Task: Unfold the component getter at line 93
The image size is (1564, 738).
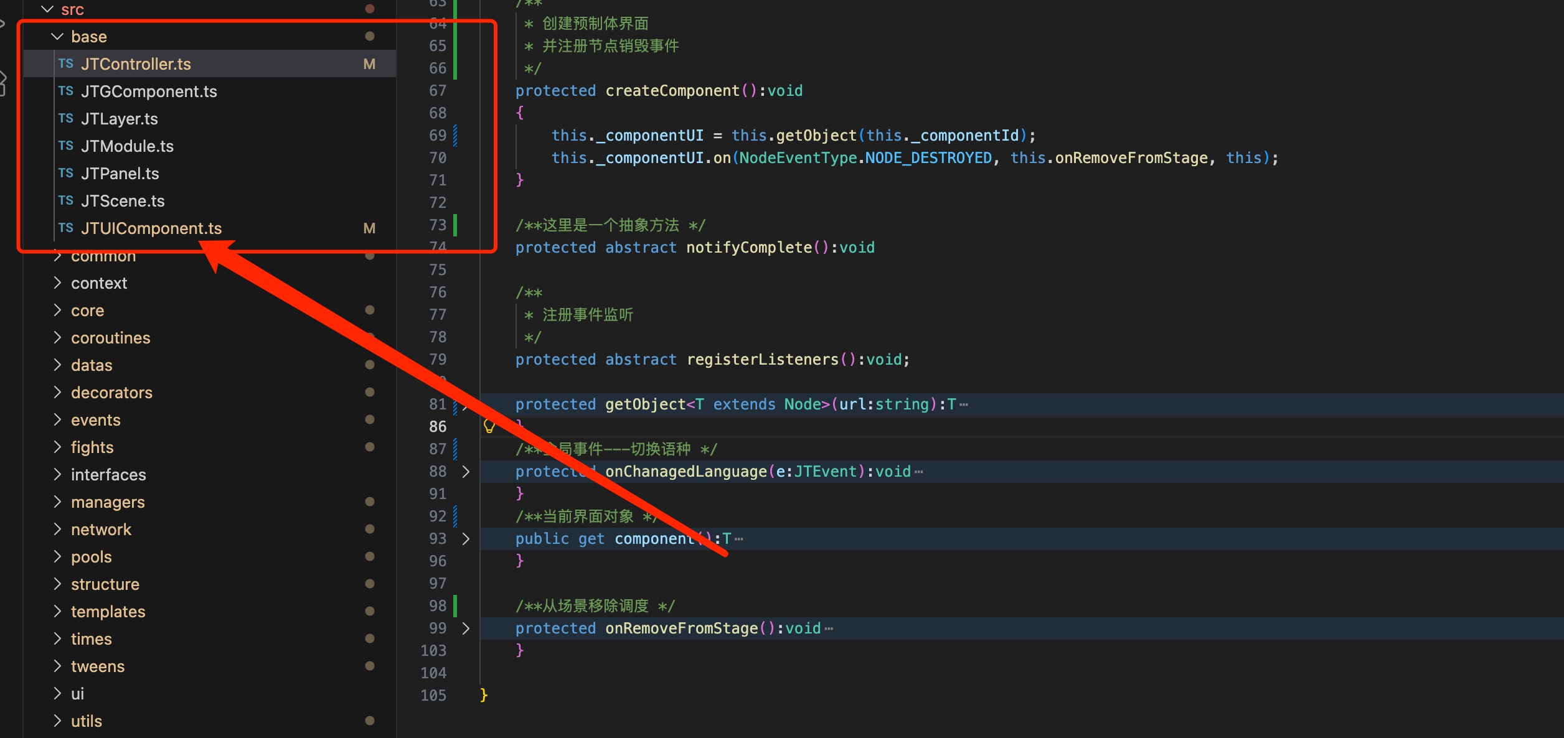Action: click(466, 539)
